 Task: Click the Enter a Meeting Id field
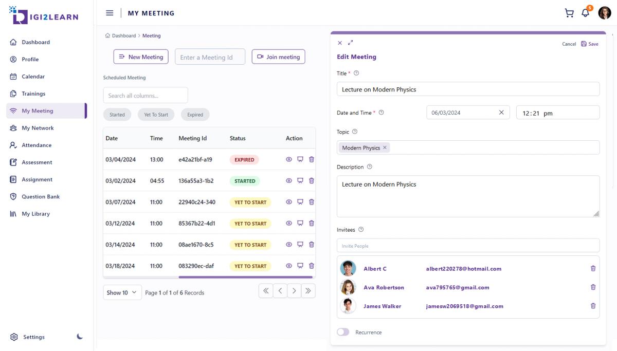tap(210, 57)
